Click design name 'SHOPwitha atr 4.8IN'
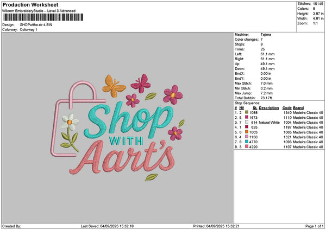Viewport: 326px width, 230px height. click(36, 25)
